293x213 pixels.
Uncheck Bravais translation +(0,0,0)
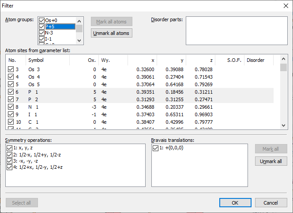click(155, 148)
